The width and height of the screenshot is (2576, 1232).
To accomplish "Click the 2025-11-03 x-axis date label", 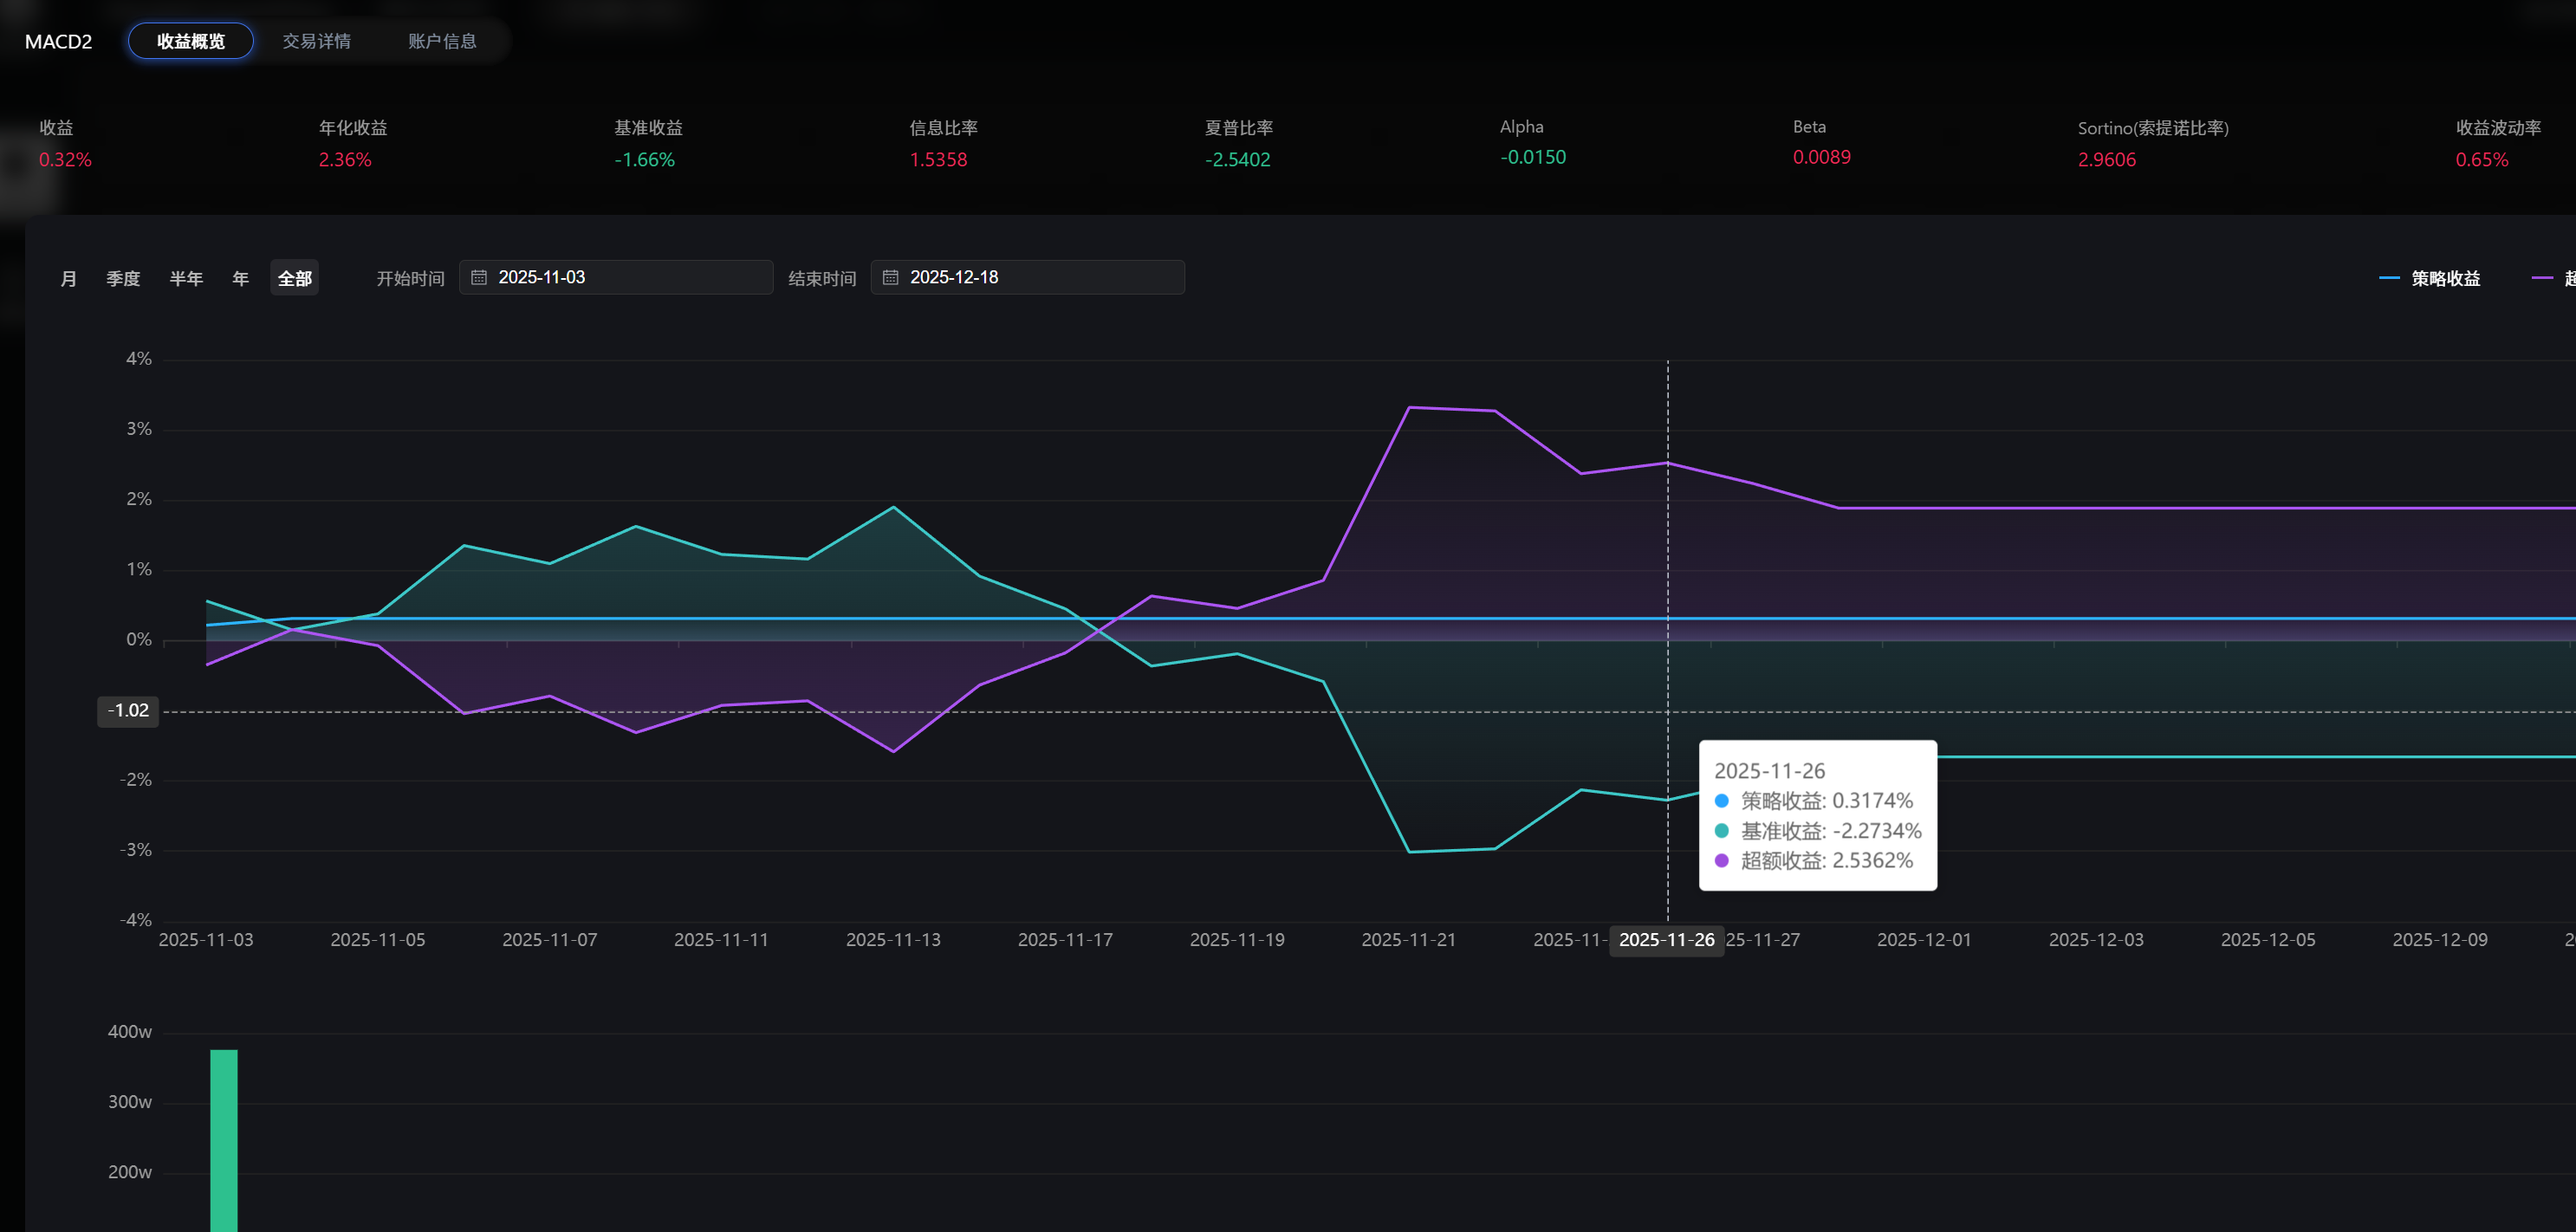I will 206,940.
